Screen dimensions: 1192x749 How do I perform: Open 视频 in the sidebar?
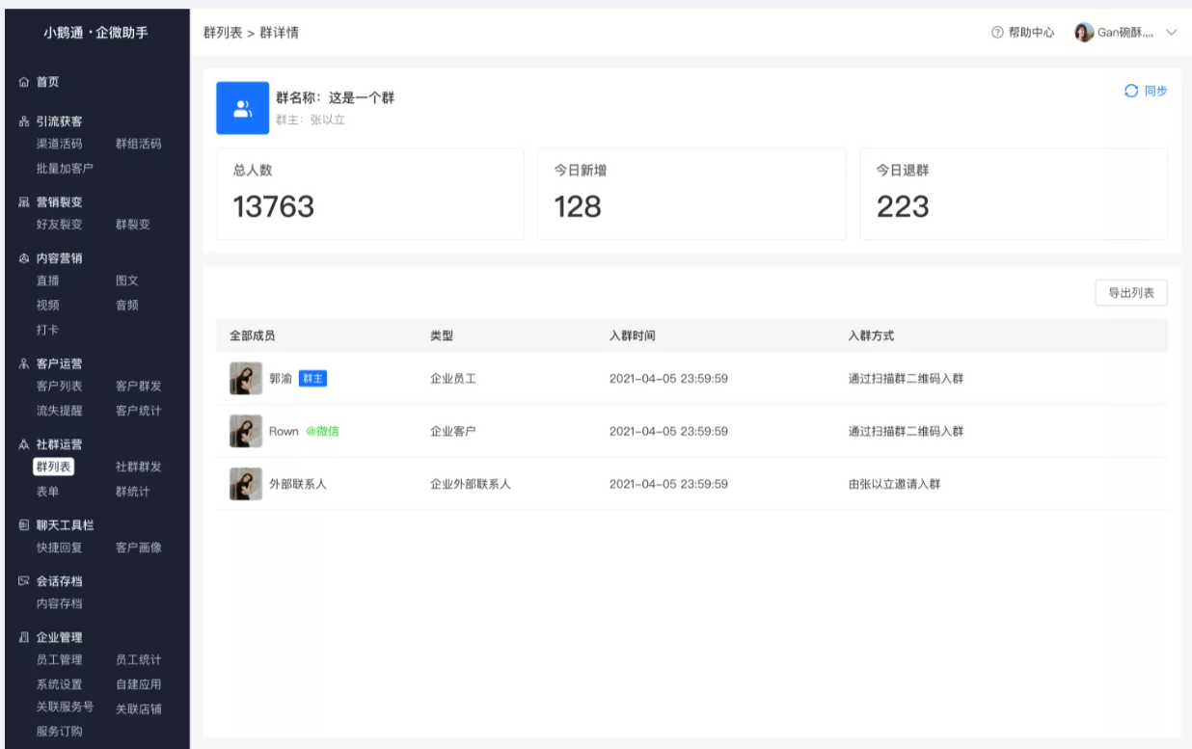48,306
